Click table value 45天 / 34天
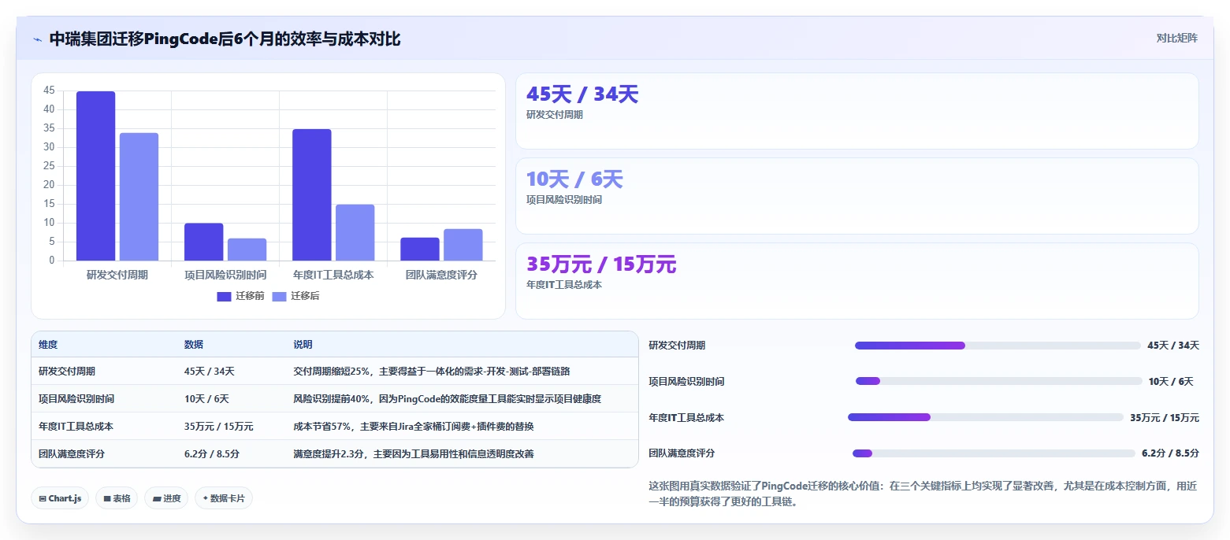Viewport: 1230px width, 540px height. [209, 372]
